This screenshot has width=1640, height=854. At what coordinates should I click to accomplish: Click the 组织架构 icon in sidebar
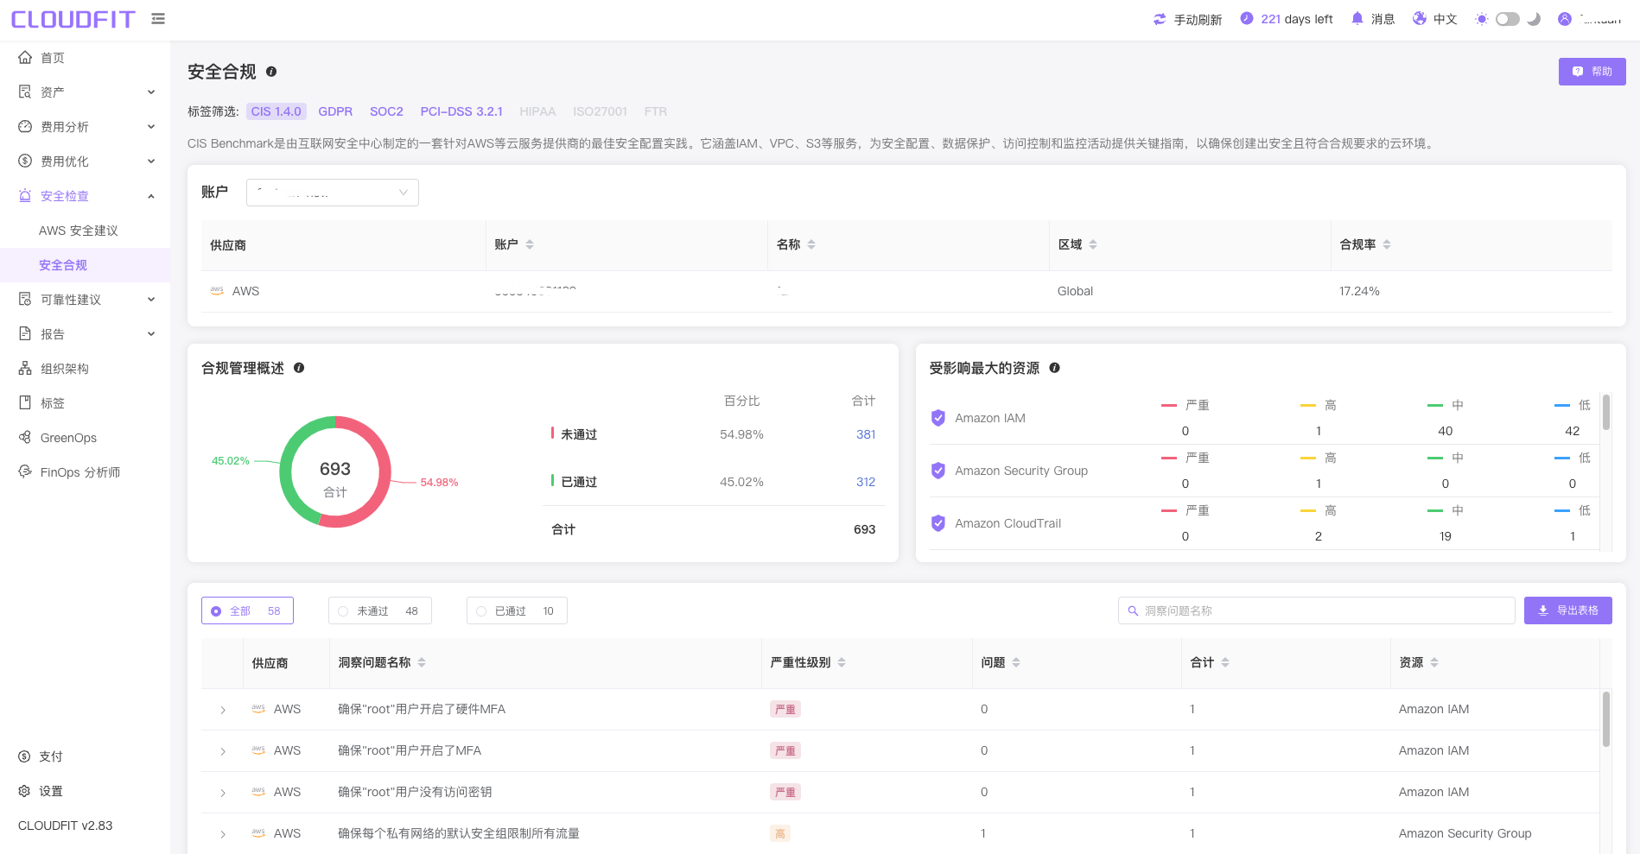click(25, 369)
